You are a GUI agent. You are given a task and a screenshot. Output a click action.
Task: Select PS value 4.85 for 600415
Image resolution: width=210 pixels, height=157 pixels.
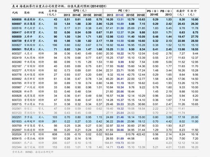click(x=156, y=139)
